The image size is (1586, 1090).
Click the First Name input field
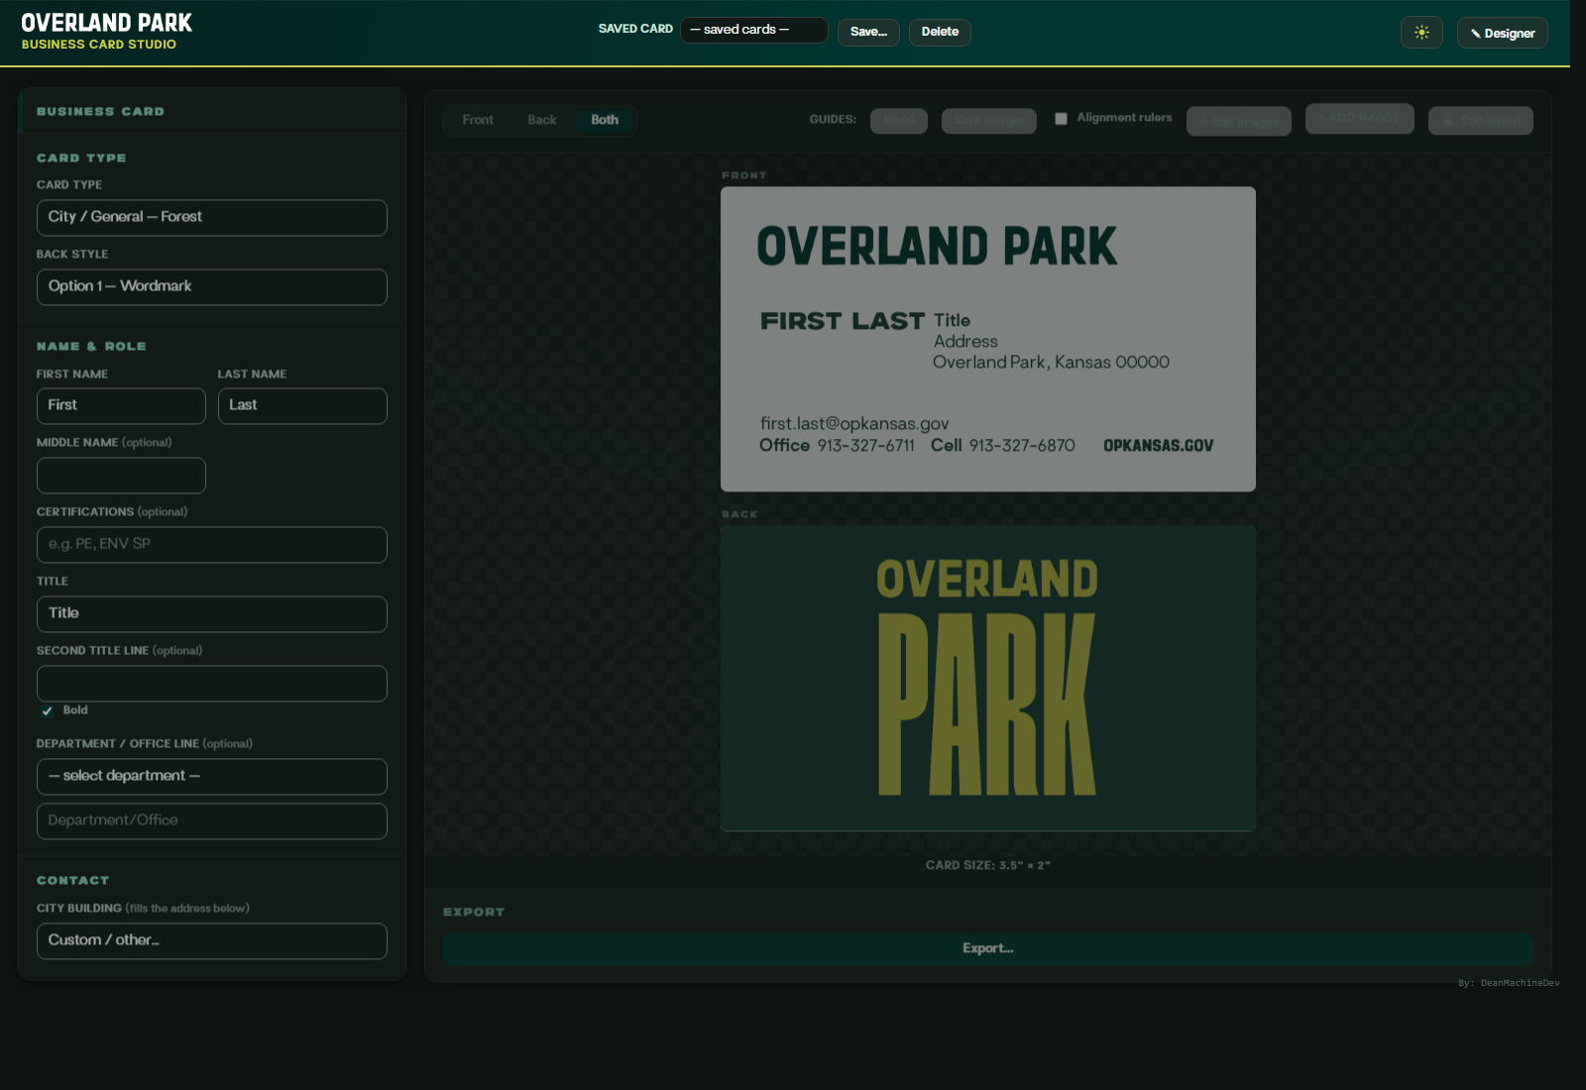point(121,406)
